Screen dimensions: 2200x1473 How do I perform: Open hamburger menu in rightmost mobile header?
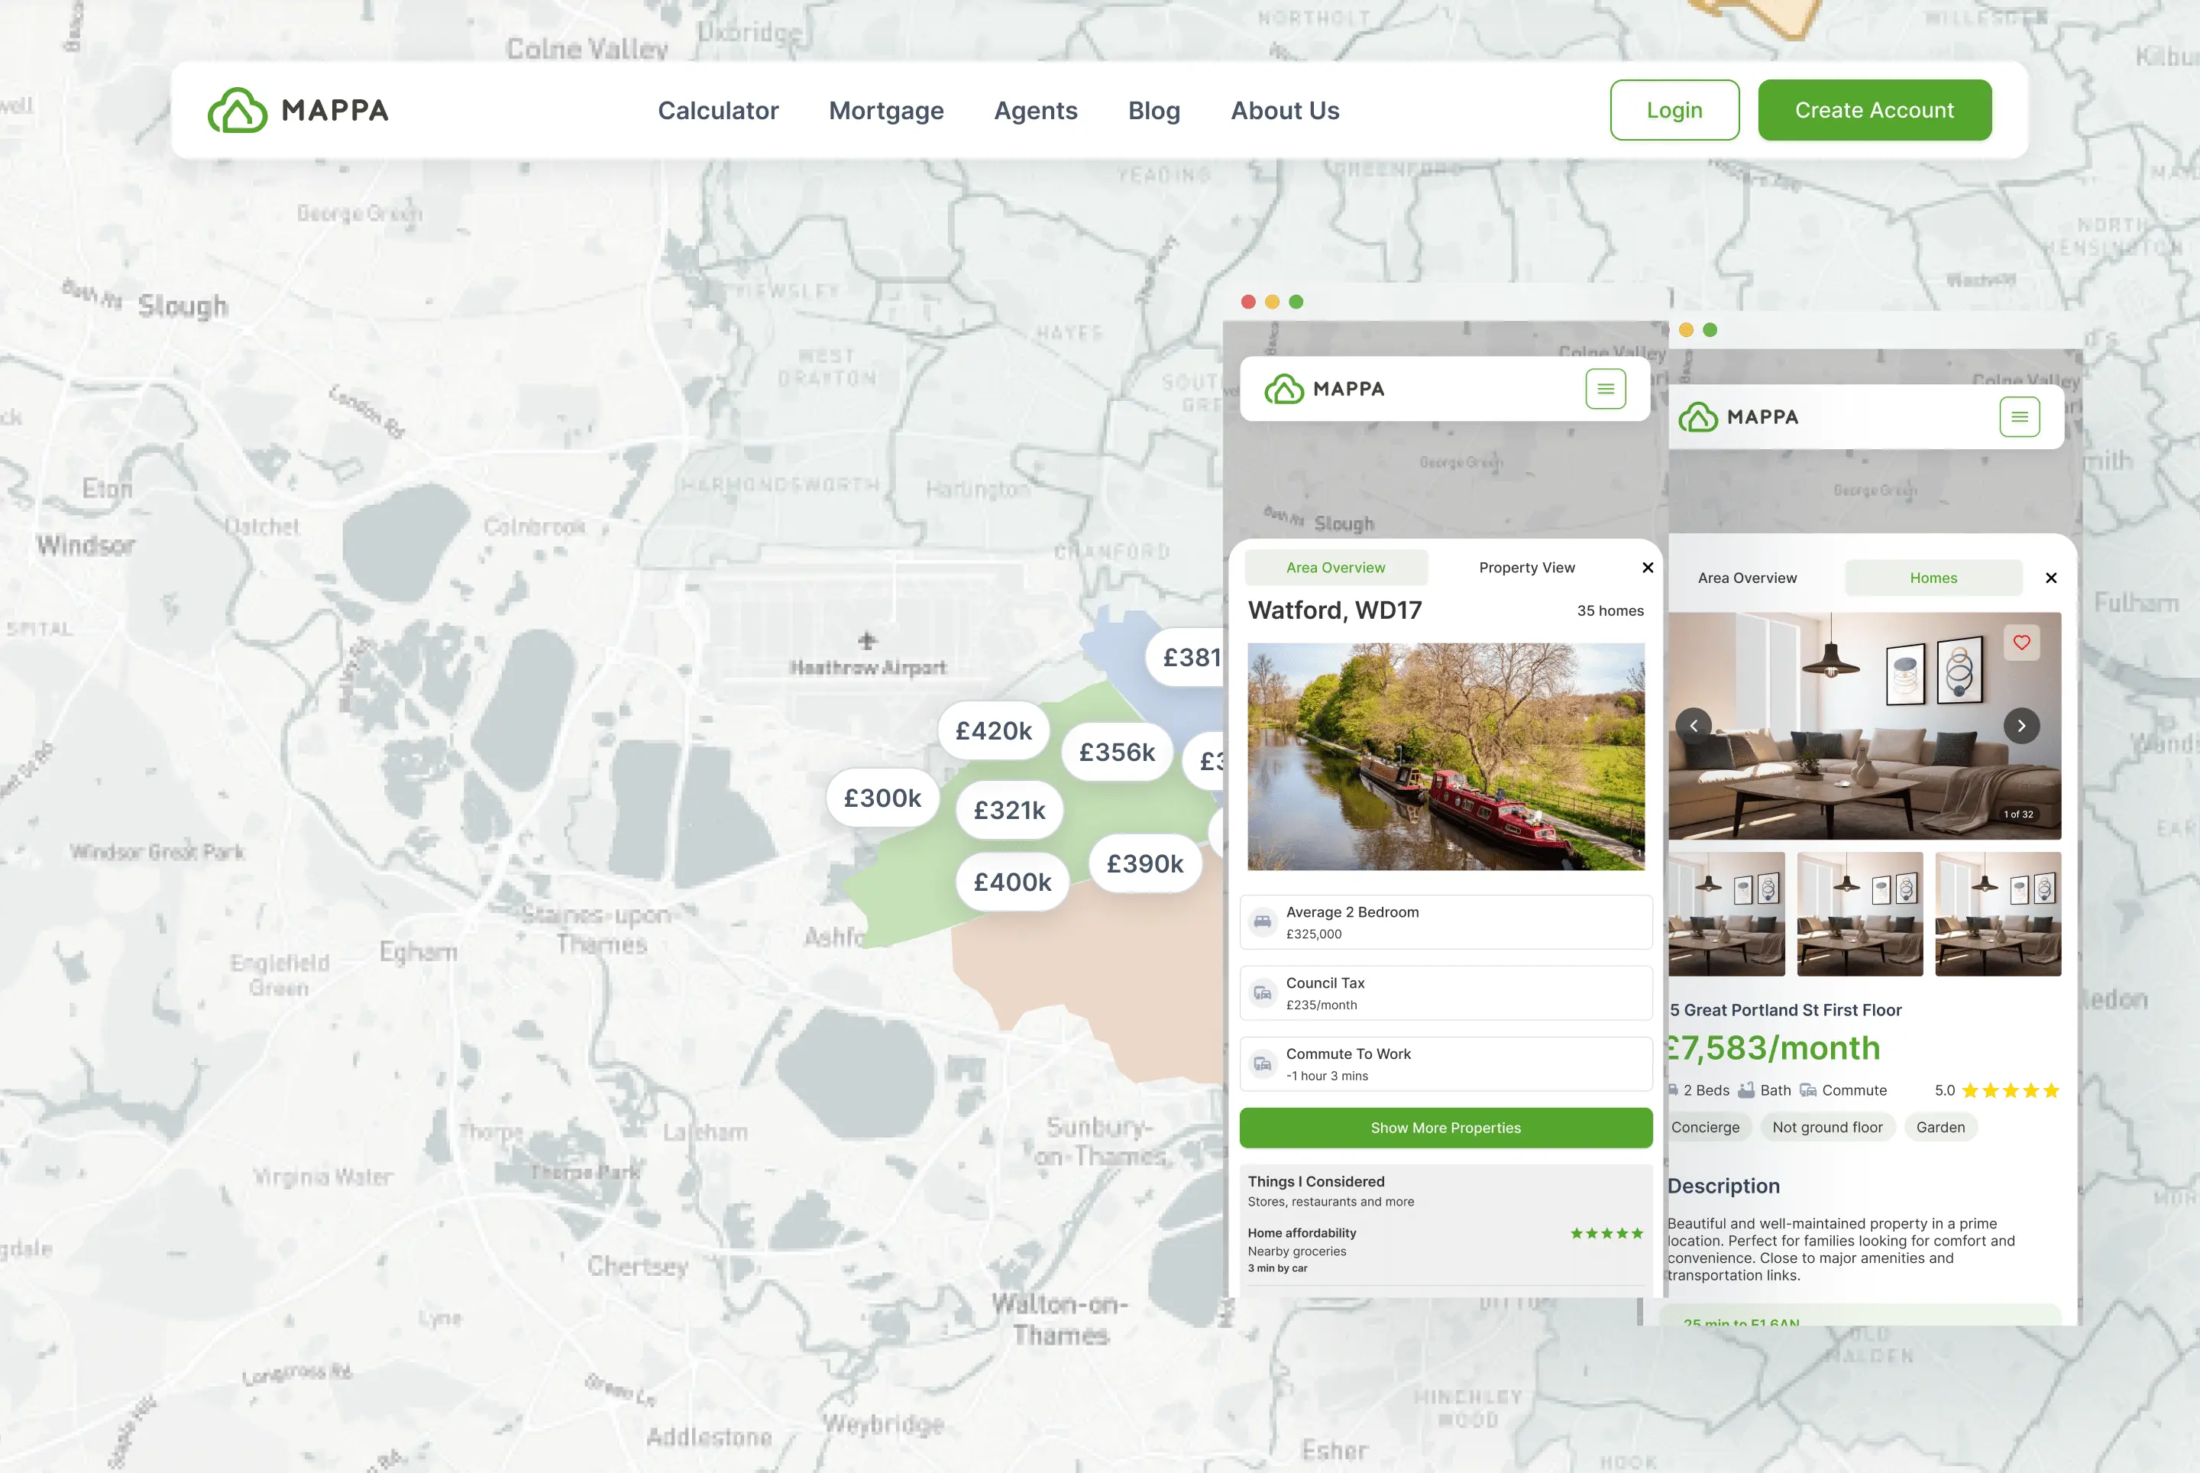point(2019,416)
